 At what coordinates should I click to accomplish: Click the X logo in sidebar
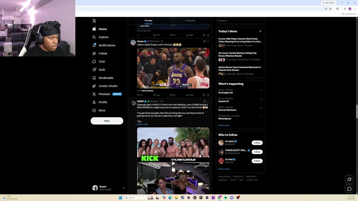[94, 21]
